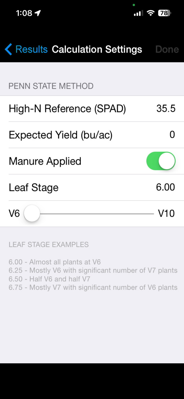Tap the Leaf Stage Examples text

49,244
